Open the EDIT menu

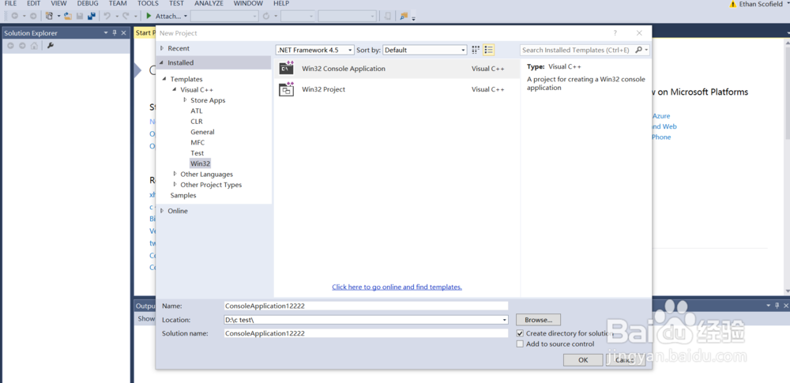(34, 3)
